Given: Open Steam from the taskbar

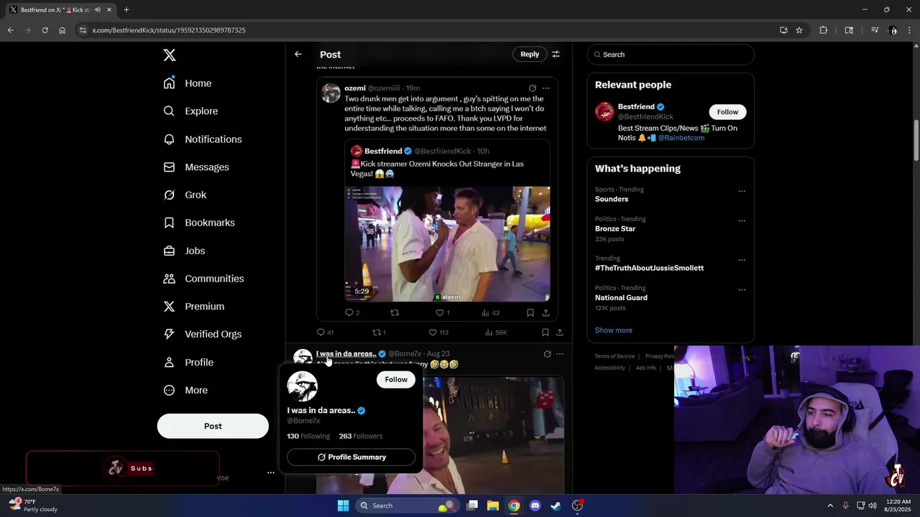Looking at the screenshot, I should (x=556, y=506).
